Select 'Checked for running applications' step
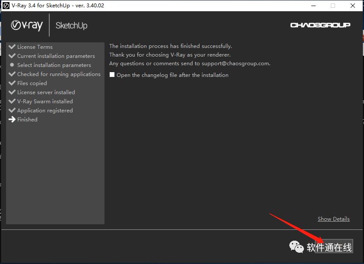This screenshot has width=364, height=264. point(59,74)
